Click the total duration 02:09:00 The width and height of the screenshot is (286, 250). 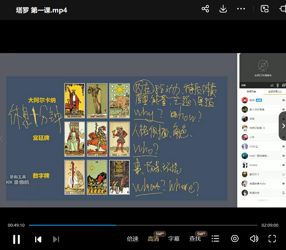(x=270, y=225)
